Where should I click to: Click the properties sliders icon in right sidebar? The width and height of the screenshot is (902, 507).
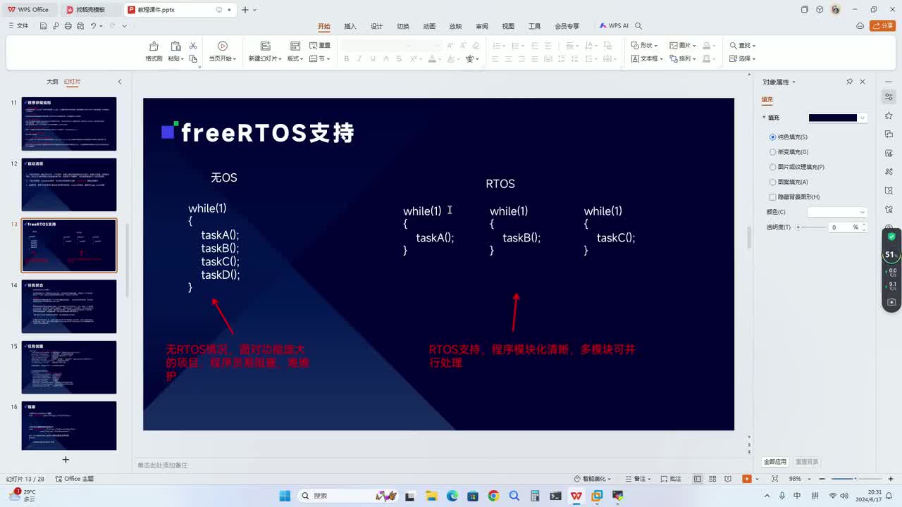(x=889, y=96)
